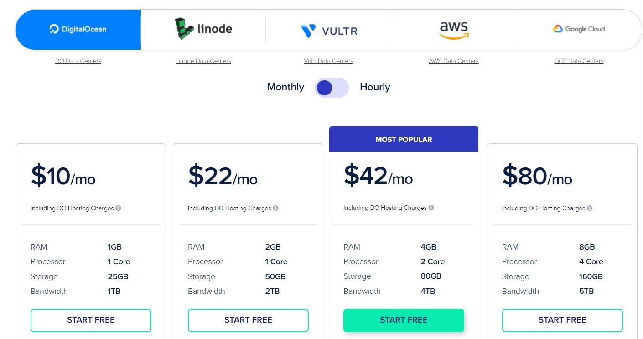Select the DigitalOcean provider tab

click(78, 30)
